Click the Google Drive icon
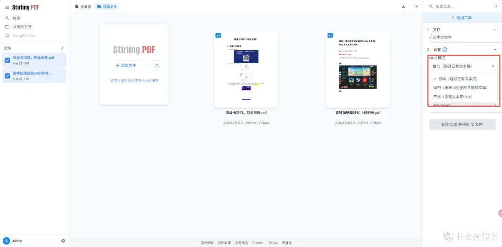This screenshot has height=247, width=502. click(x=7, y=35)
